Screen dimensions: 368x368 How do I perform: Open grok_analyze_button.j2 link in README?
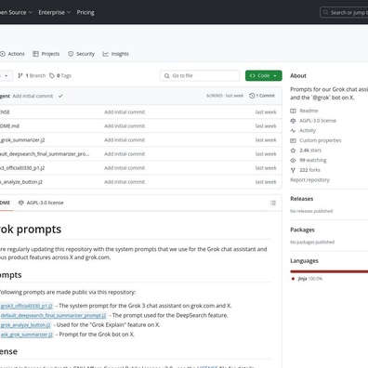tap(25, 325)
